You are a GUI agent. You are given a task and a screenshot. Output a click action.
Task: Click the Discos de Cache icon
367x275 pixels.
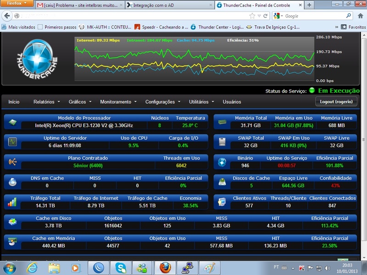pyautogui.click(x=222, y=181)
